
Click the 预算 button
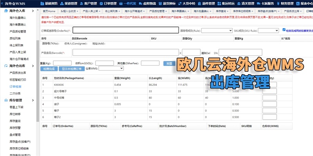[169, 64]
